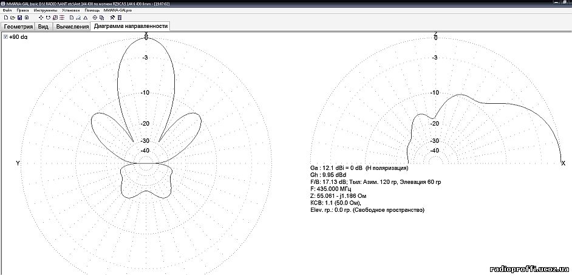Click the triangle toolbar icon

[x=86, y=18]
